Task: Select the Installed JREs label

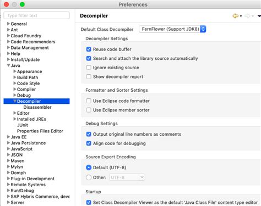Action: pyautogui.click(x=31, y=119)
